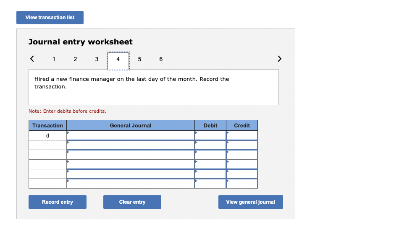Switch to journal entry tab 2
This screenshot has height=228, width=399.
pyautogui.click(x=75, y=59)
